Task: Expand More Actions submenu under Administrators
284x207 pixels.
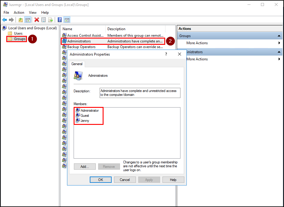Action: 279,59
